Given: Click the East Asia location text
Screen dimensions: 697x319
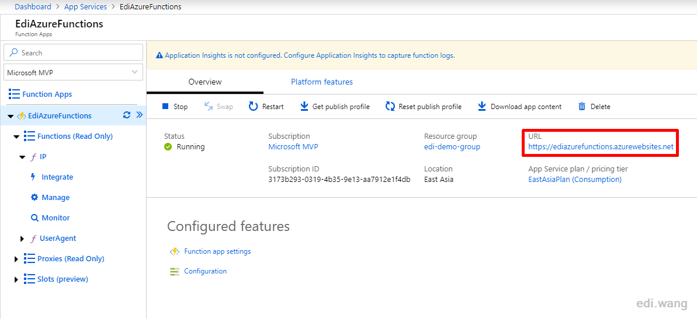Looking at the screenshot, I should click(439, 180).
